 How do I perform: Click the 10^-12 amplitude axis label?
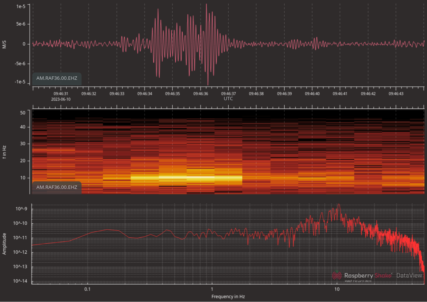click(x=20, y=252)
